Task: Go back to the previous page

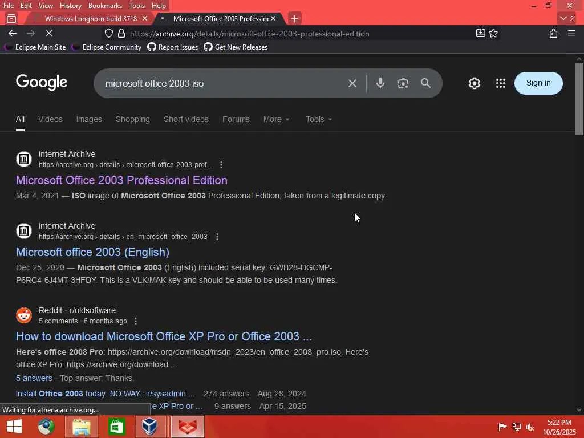Action: [x=13, y=34]
